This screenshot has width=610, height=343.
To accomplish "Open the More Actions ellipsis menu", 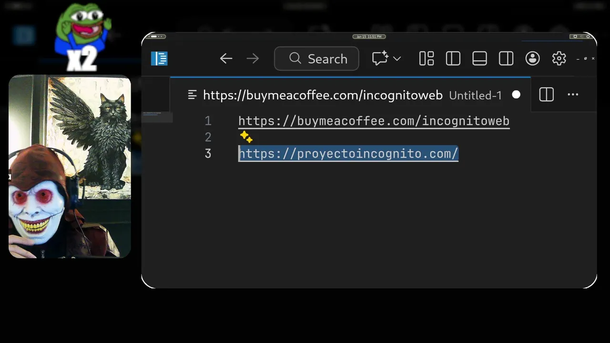I will [573, 95].
